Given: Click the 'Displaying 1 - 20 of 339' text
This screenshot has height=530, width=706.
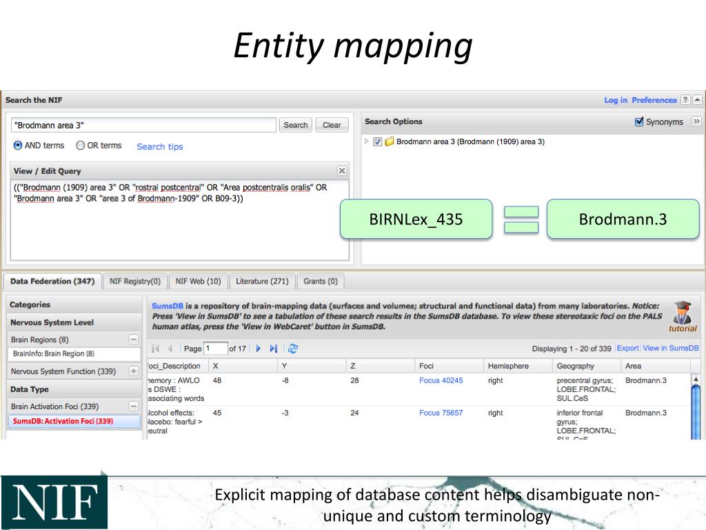Looking at the screenshot, I should (572, 349).
